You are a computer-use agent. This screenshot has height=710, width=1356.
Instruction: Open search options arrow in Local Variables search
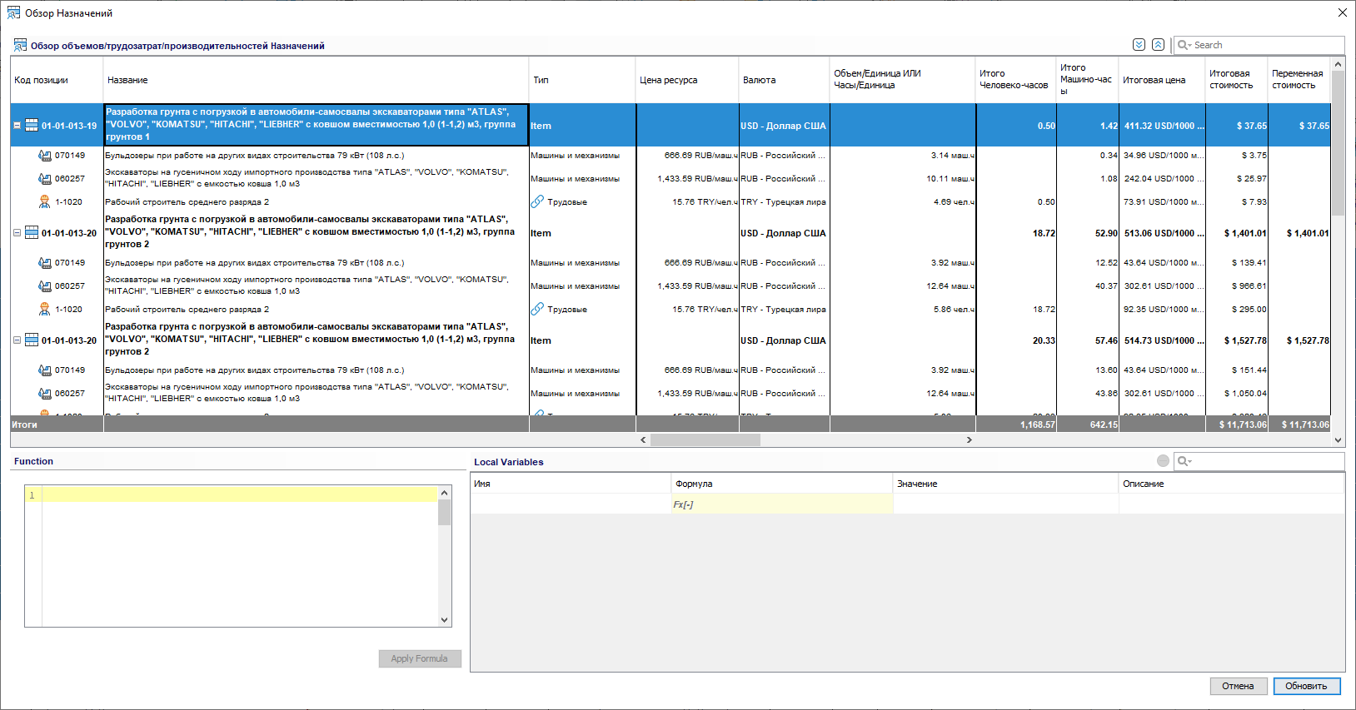(1190, 462)
